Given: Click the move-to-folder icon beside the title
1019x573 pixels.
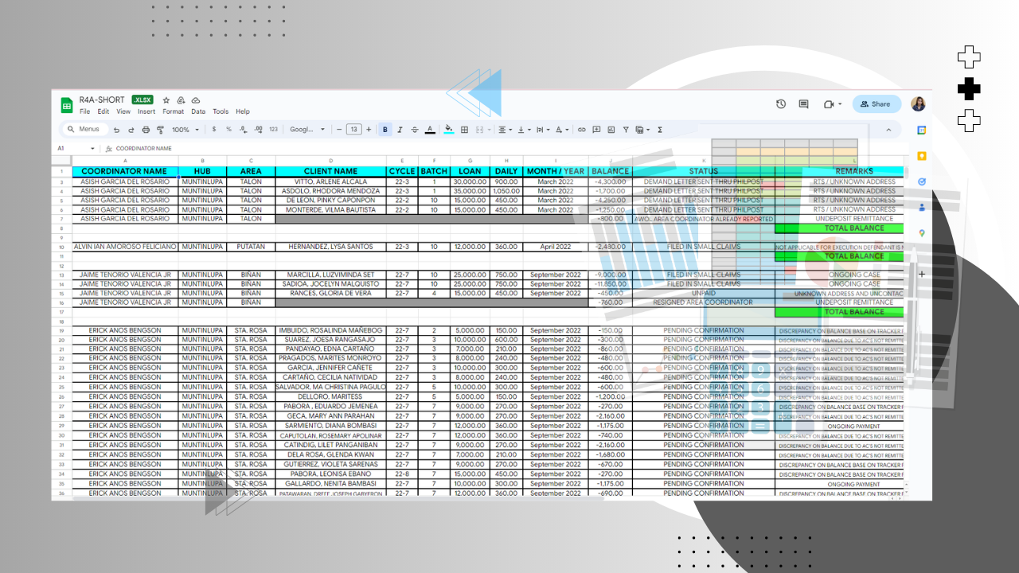Looking at the screenshot, I should (x=182, y=100).
